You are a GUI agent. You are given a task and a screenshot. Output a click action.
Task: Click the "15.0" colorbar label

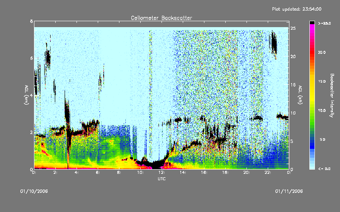322,81
